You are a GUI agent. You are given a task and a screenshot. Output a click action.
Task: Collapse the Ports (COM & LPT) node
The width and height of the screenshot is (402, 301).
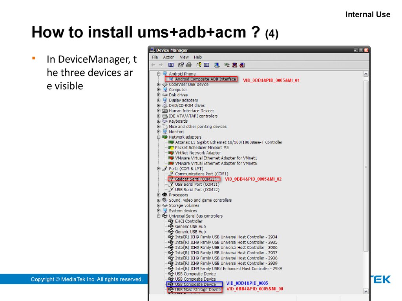[x=159, y=169]
